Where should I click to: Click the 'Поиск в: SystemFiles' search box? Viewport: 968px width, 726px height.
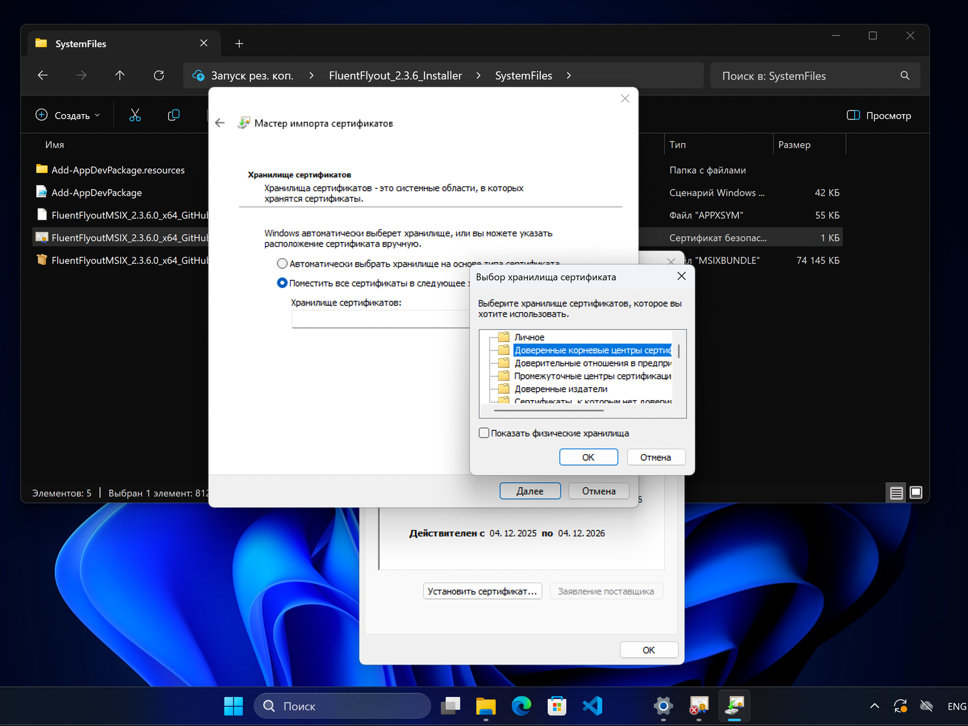(815, 76)
